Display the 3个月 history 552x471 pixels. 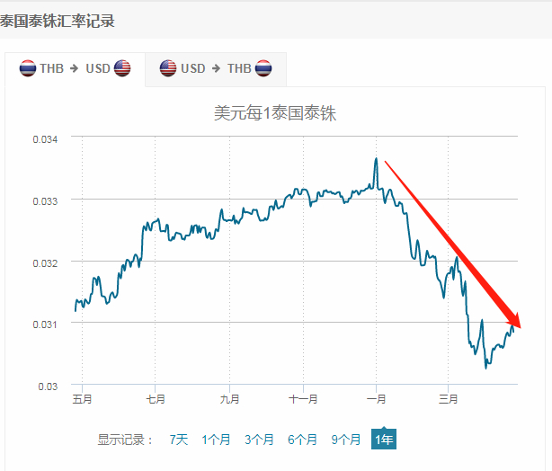[259, 440]
